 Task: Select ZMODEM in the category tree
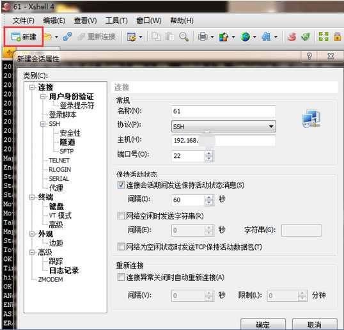[51, 279]
